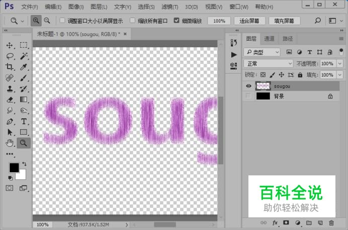Delete the selected layer
The width and height of the screenshot is (348, 230).
coord(331,223)
